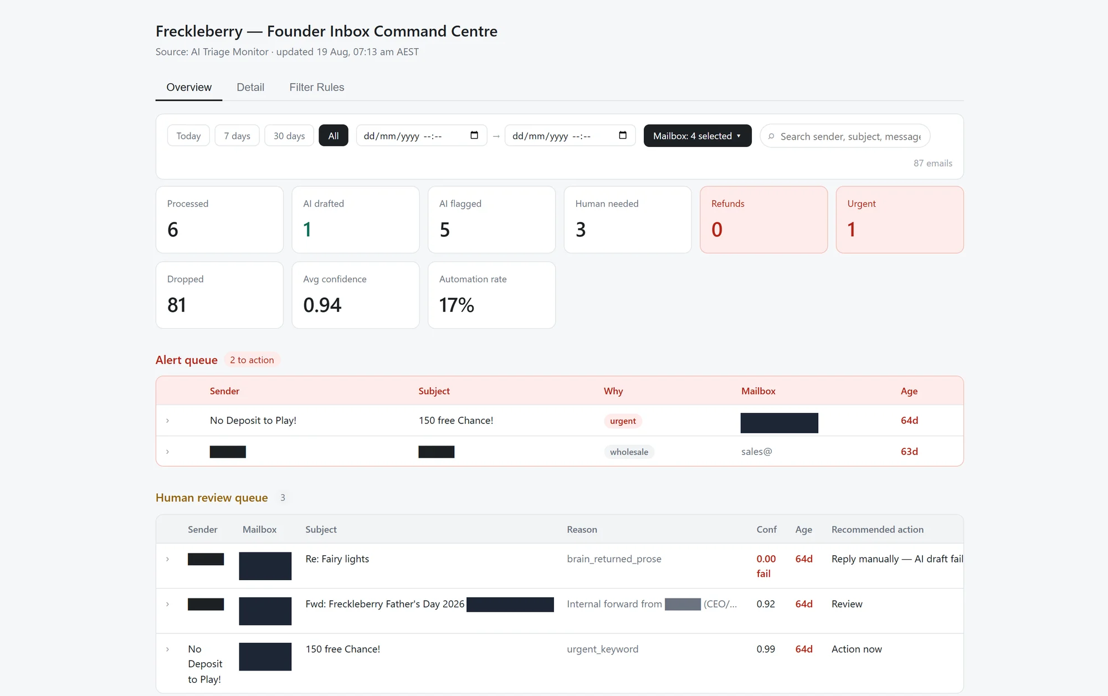Click the Alert queue Age column header
This screenshot has width=1108, height=696.
click(909, 391)
